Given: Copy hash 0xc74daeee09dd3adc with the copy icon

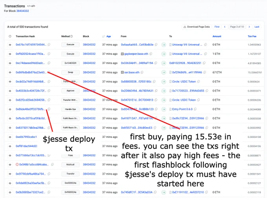Looking at the screenshot, I should tap(49, 63).
